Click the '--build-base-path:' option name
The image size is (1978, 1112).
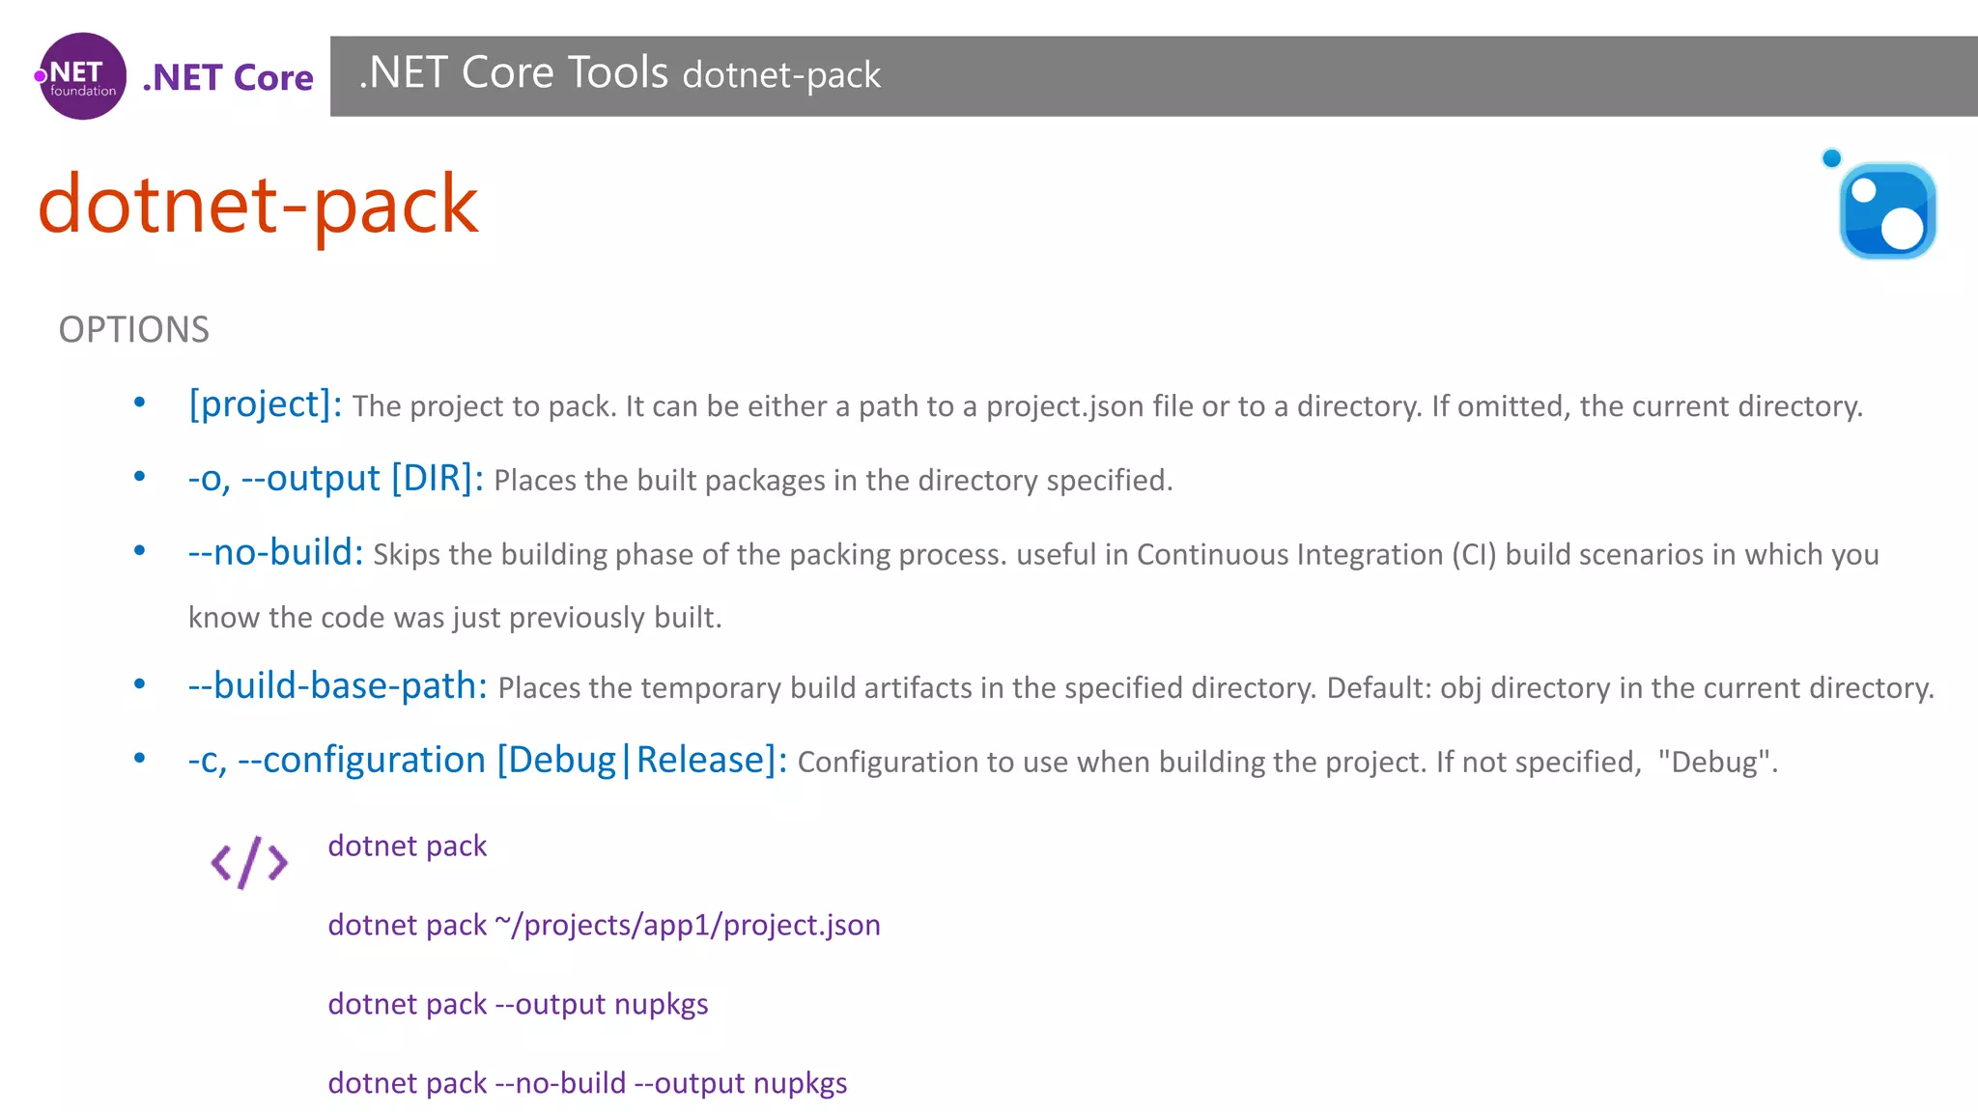(337, 686)
